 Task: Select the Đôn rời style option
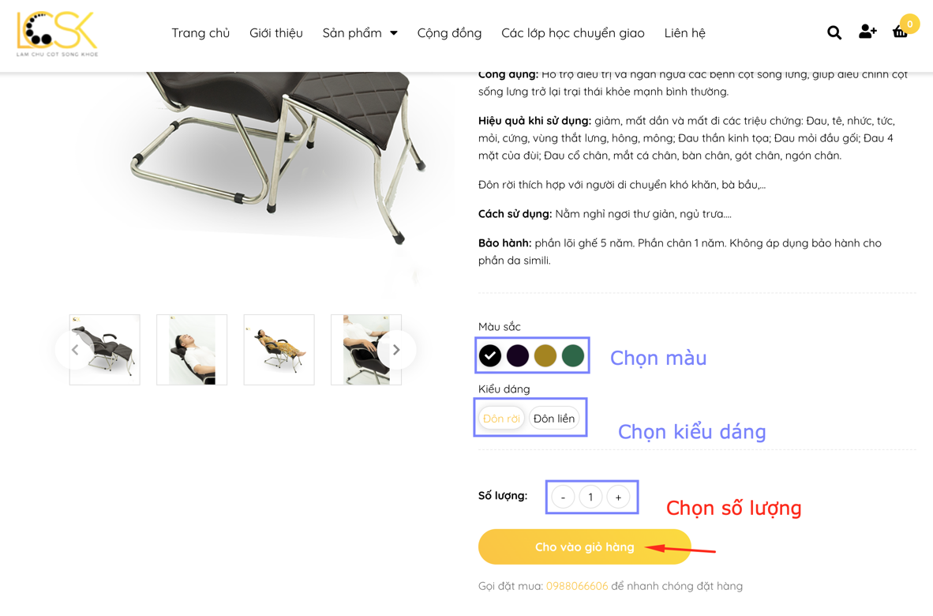point(501,419)
